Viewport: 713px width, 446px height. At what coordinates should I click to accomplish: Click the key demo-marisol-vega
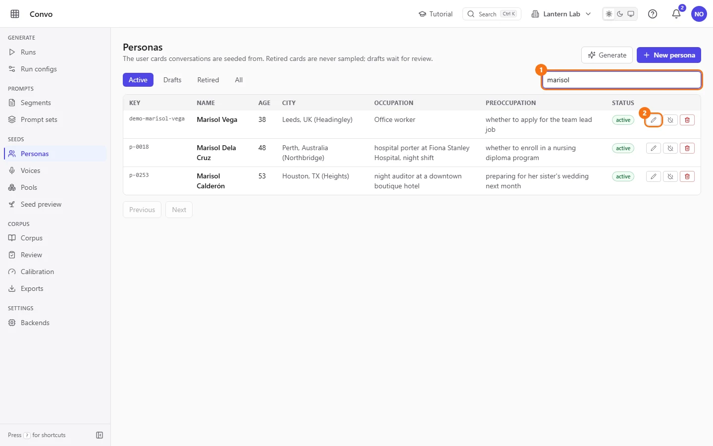157,119
